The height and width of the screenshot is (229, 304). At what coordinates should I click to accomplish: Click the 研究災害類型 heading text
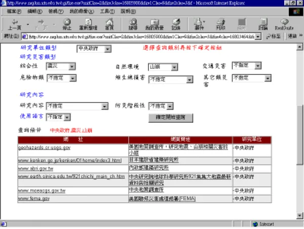(x=38, y=57)
